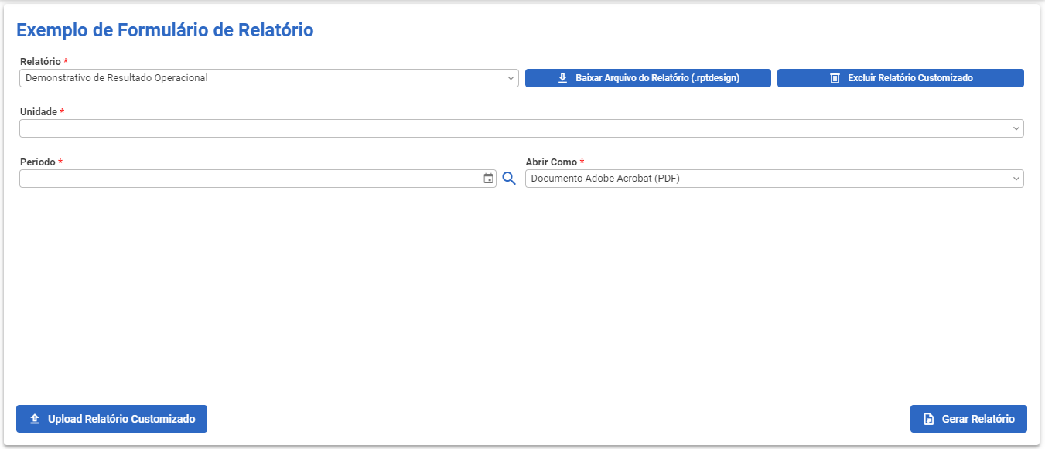Click the Unidade field label
Image resolution: width=1045 pixels, height=449 pixels.
pos(39,112)
